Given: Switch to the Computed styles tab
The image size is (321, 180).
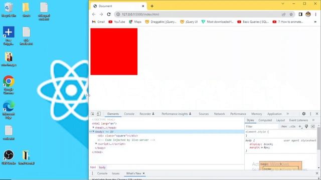Looking at the screenshot, I should [x=265, y=120].
